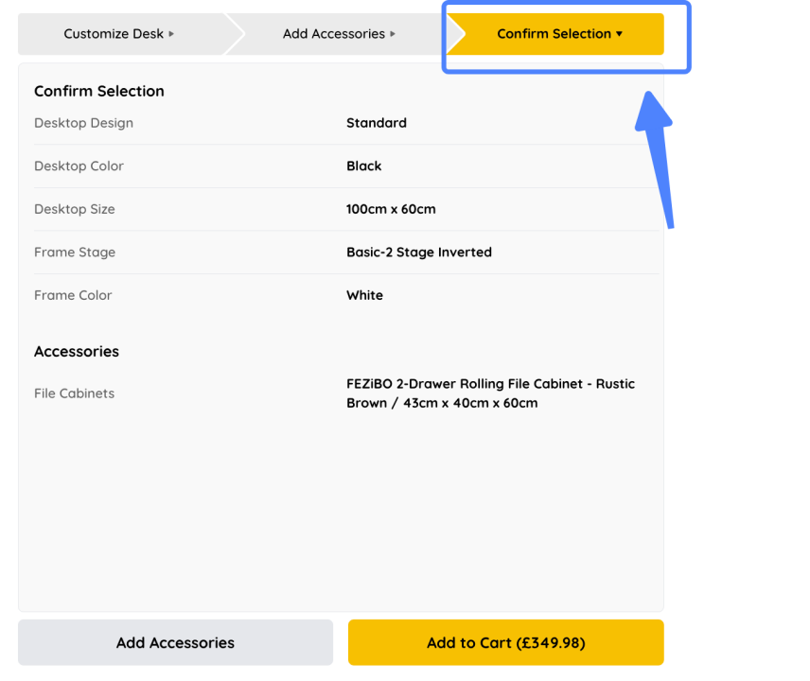Click the Accessories section heading

[77, 351]
